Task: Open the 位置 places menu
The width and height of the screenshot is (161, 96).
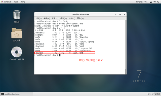Action: point(16,2)
